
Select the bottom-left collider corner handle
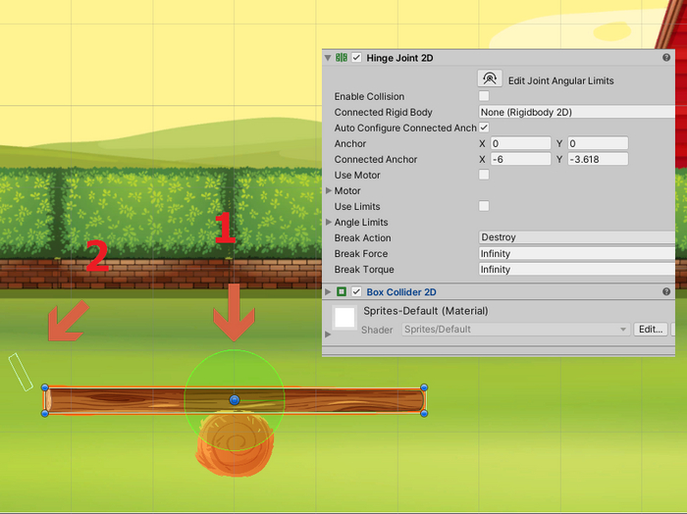coord(45,413)
